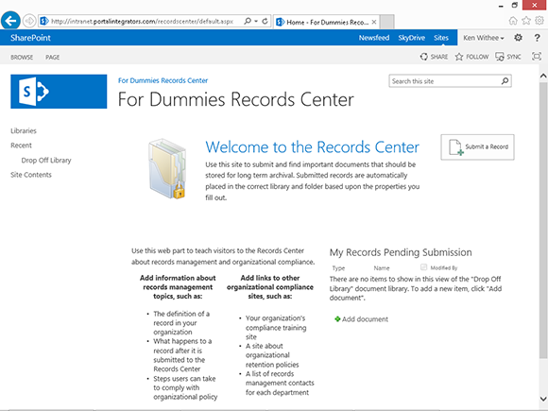Open the Sites link

(441, 38)
